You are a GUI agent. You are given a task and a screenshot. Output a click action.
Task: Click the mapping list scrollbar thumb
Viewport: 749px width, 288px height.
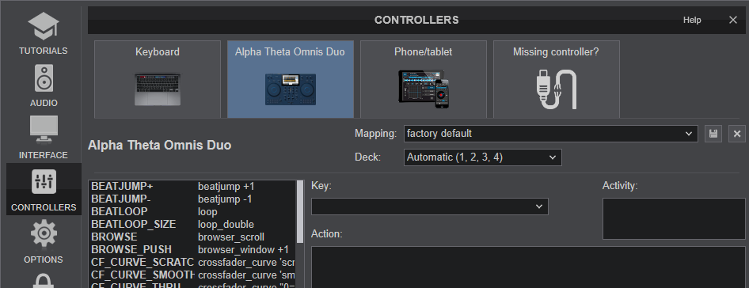(300, 211)
